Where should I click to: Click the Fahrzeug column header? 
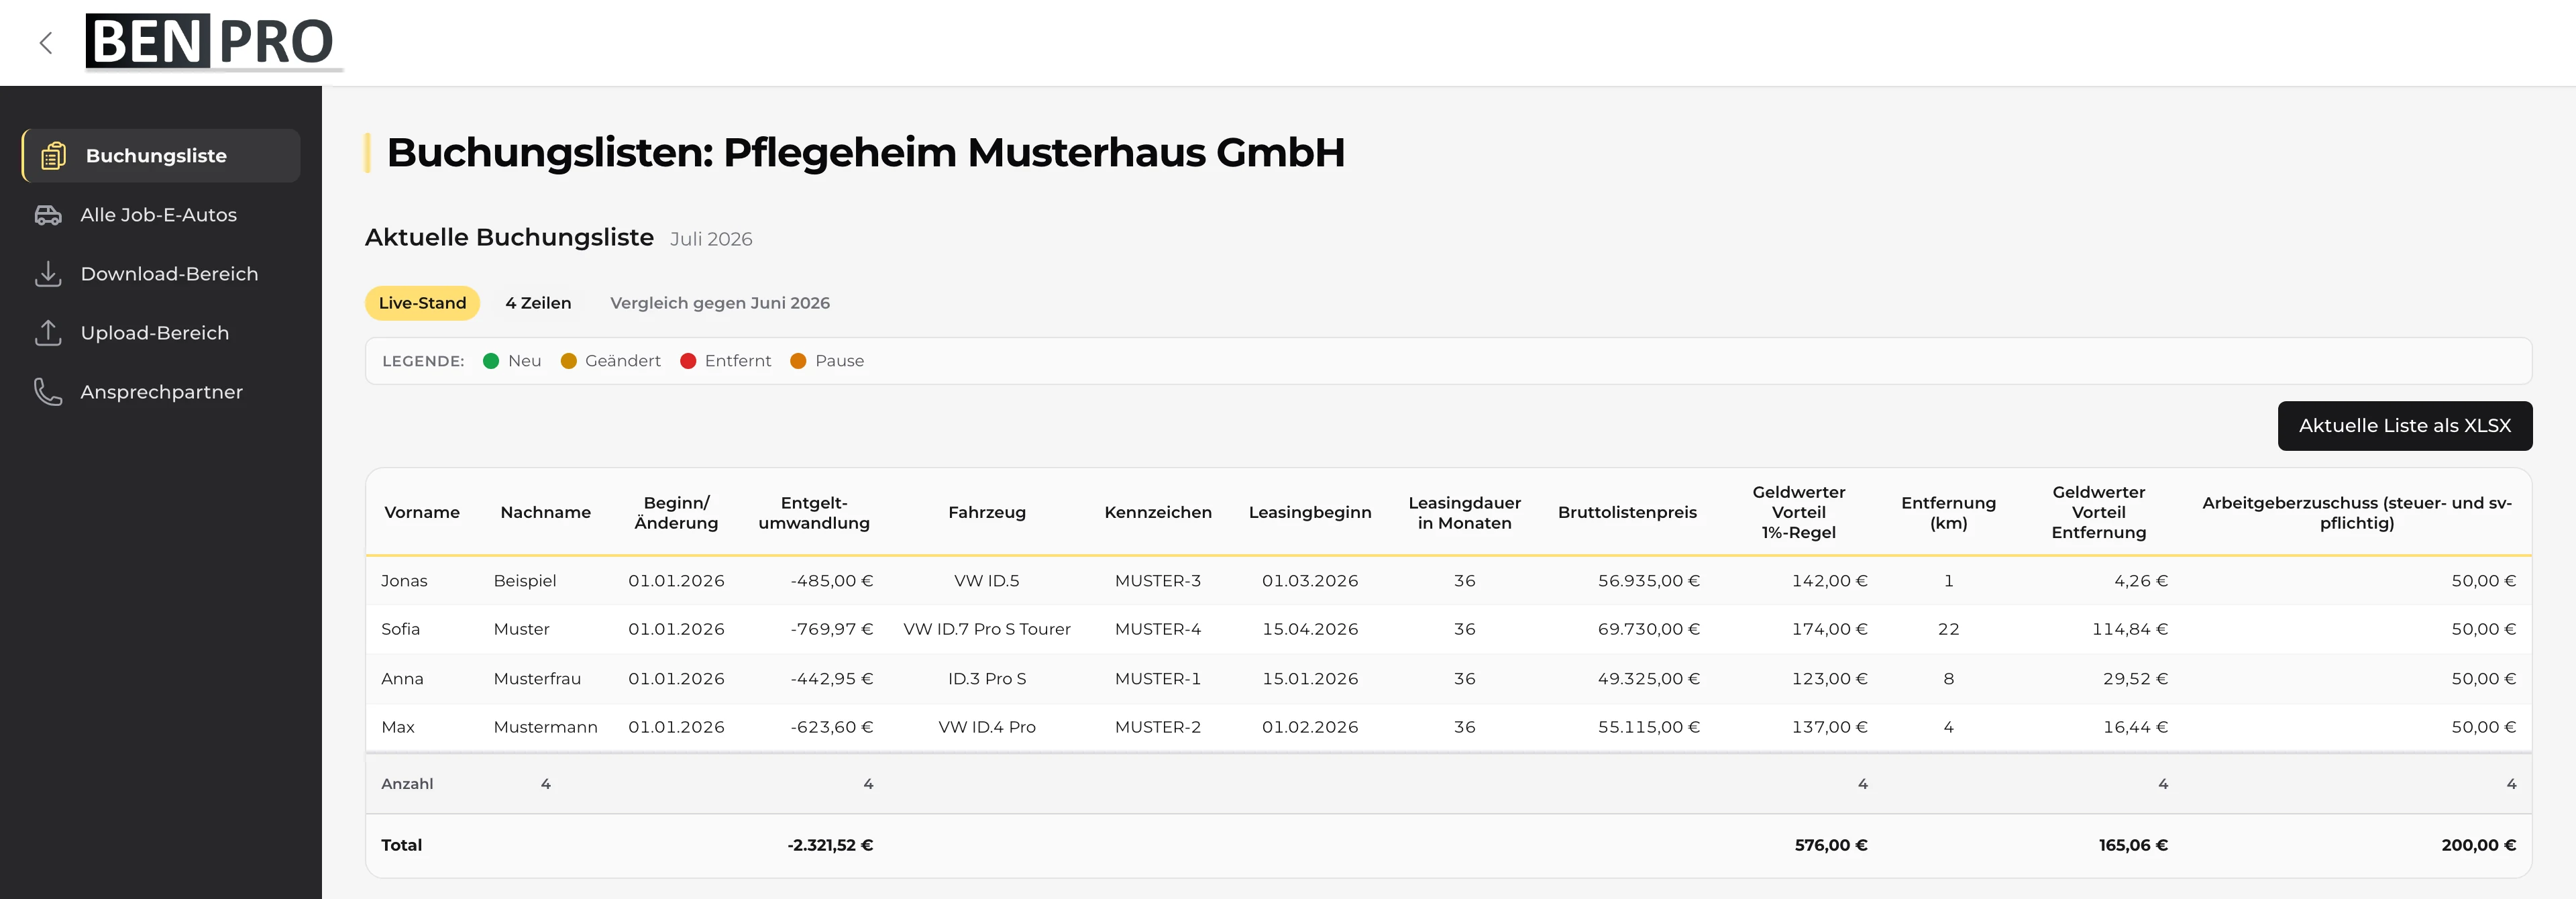click(987, 512)
